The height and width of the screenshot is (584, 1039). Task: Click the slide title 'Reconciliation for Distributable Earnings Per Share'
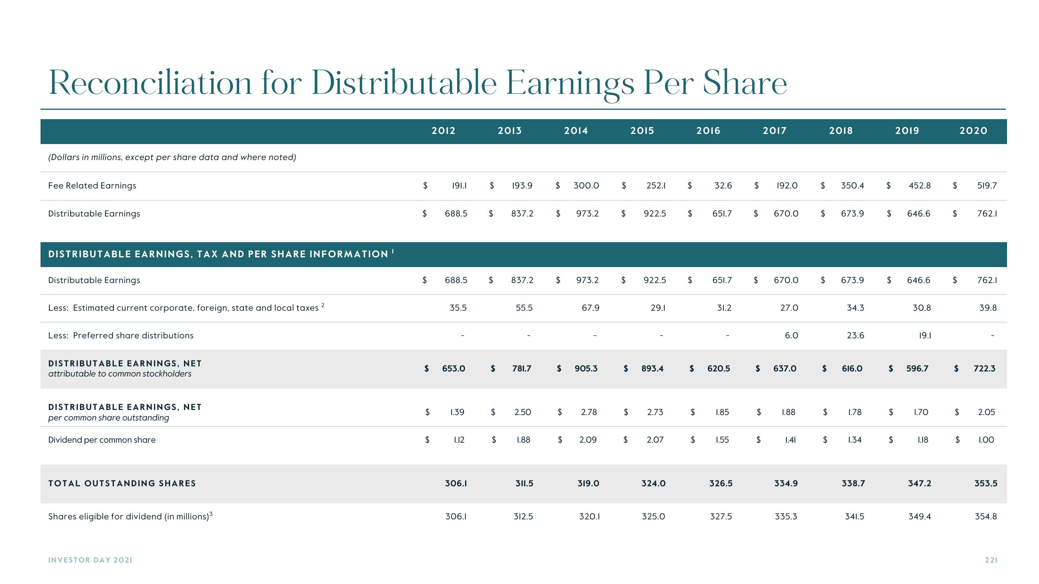pos(418,84)
